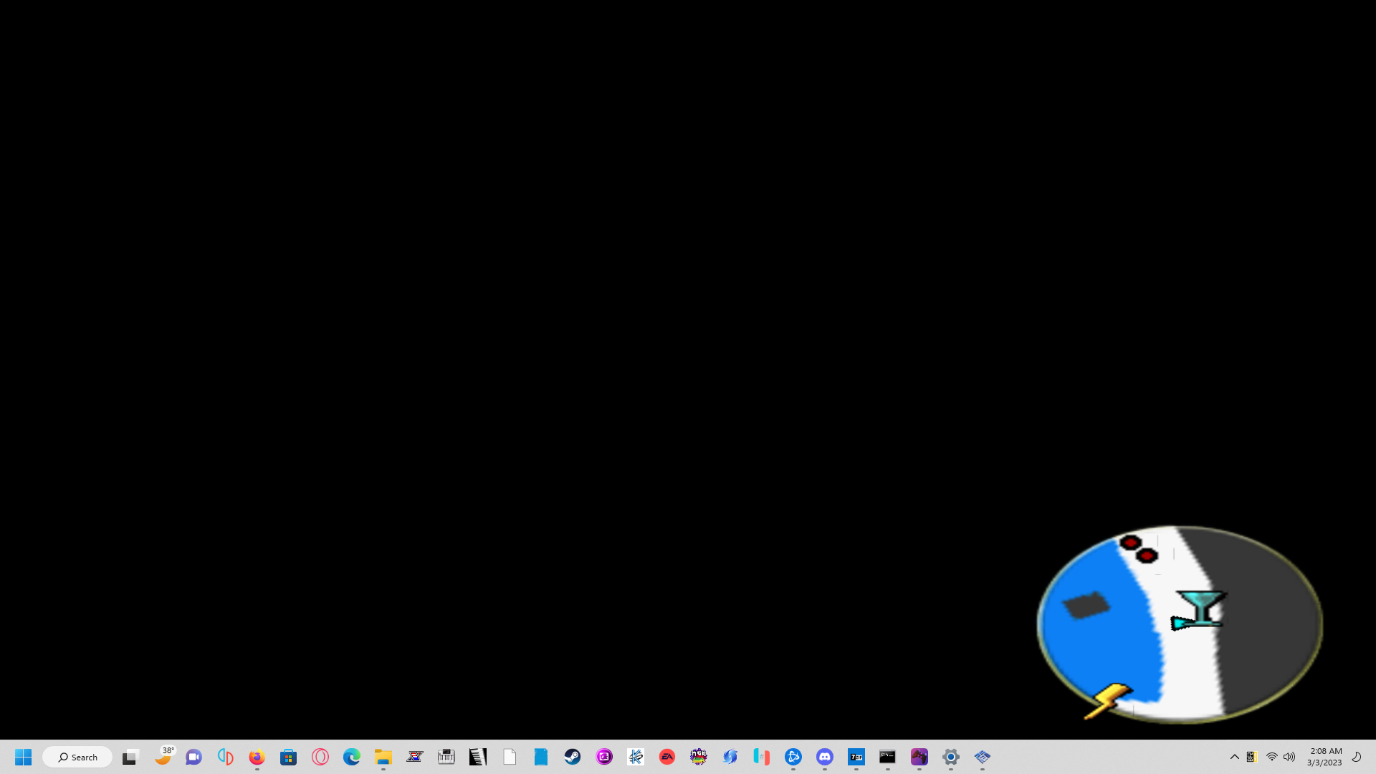Open the Microsoft Store
The image size is (1376, 774).
click(x=288, y=756)
